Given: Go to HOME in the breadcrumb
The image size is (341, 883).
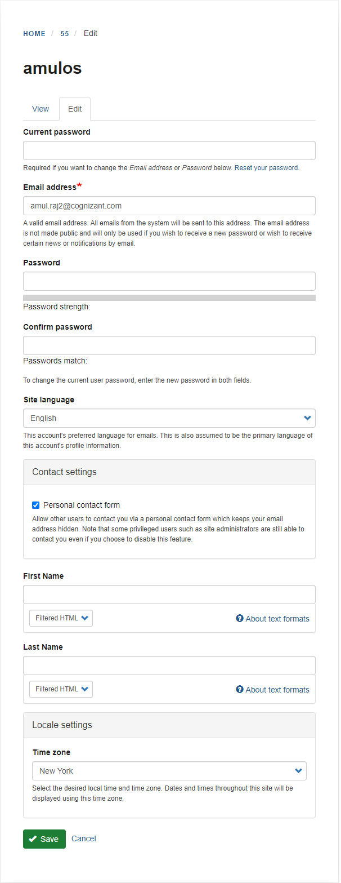Looking at the screenshot, I should coord(34,34).
